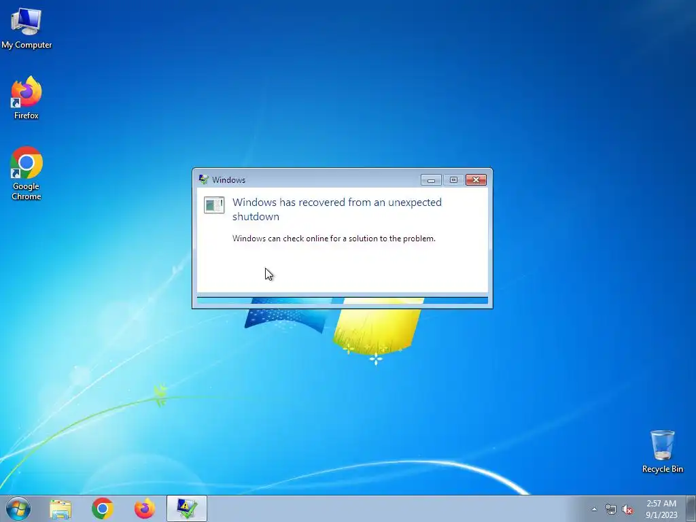Click the problem reporting taskbar button
Viewport: 696px width, 522px height.
point(187,508)
